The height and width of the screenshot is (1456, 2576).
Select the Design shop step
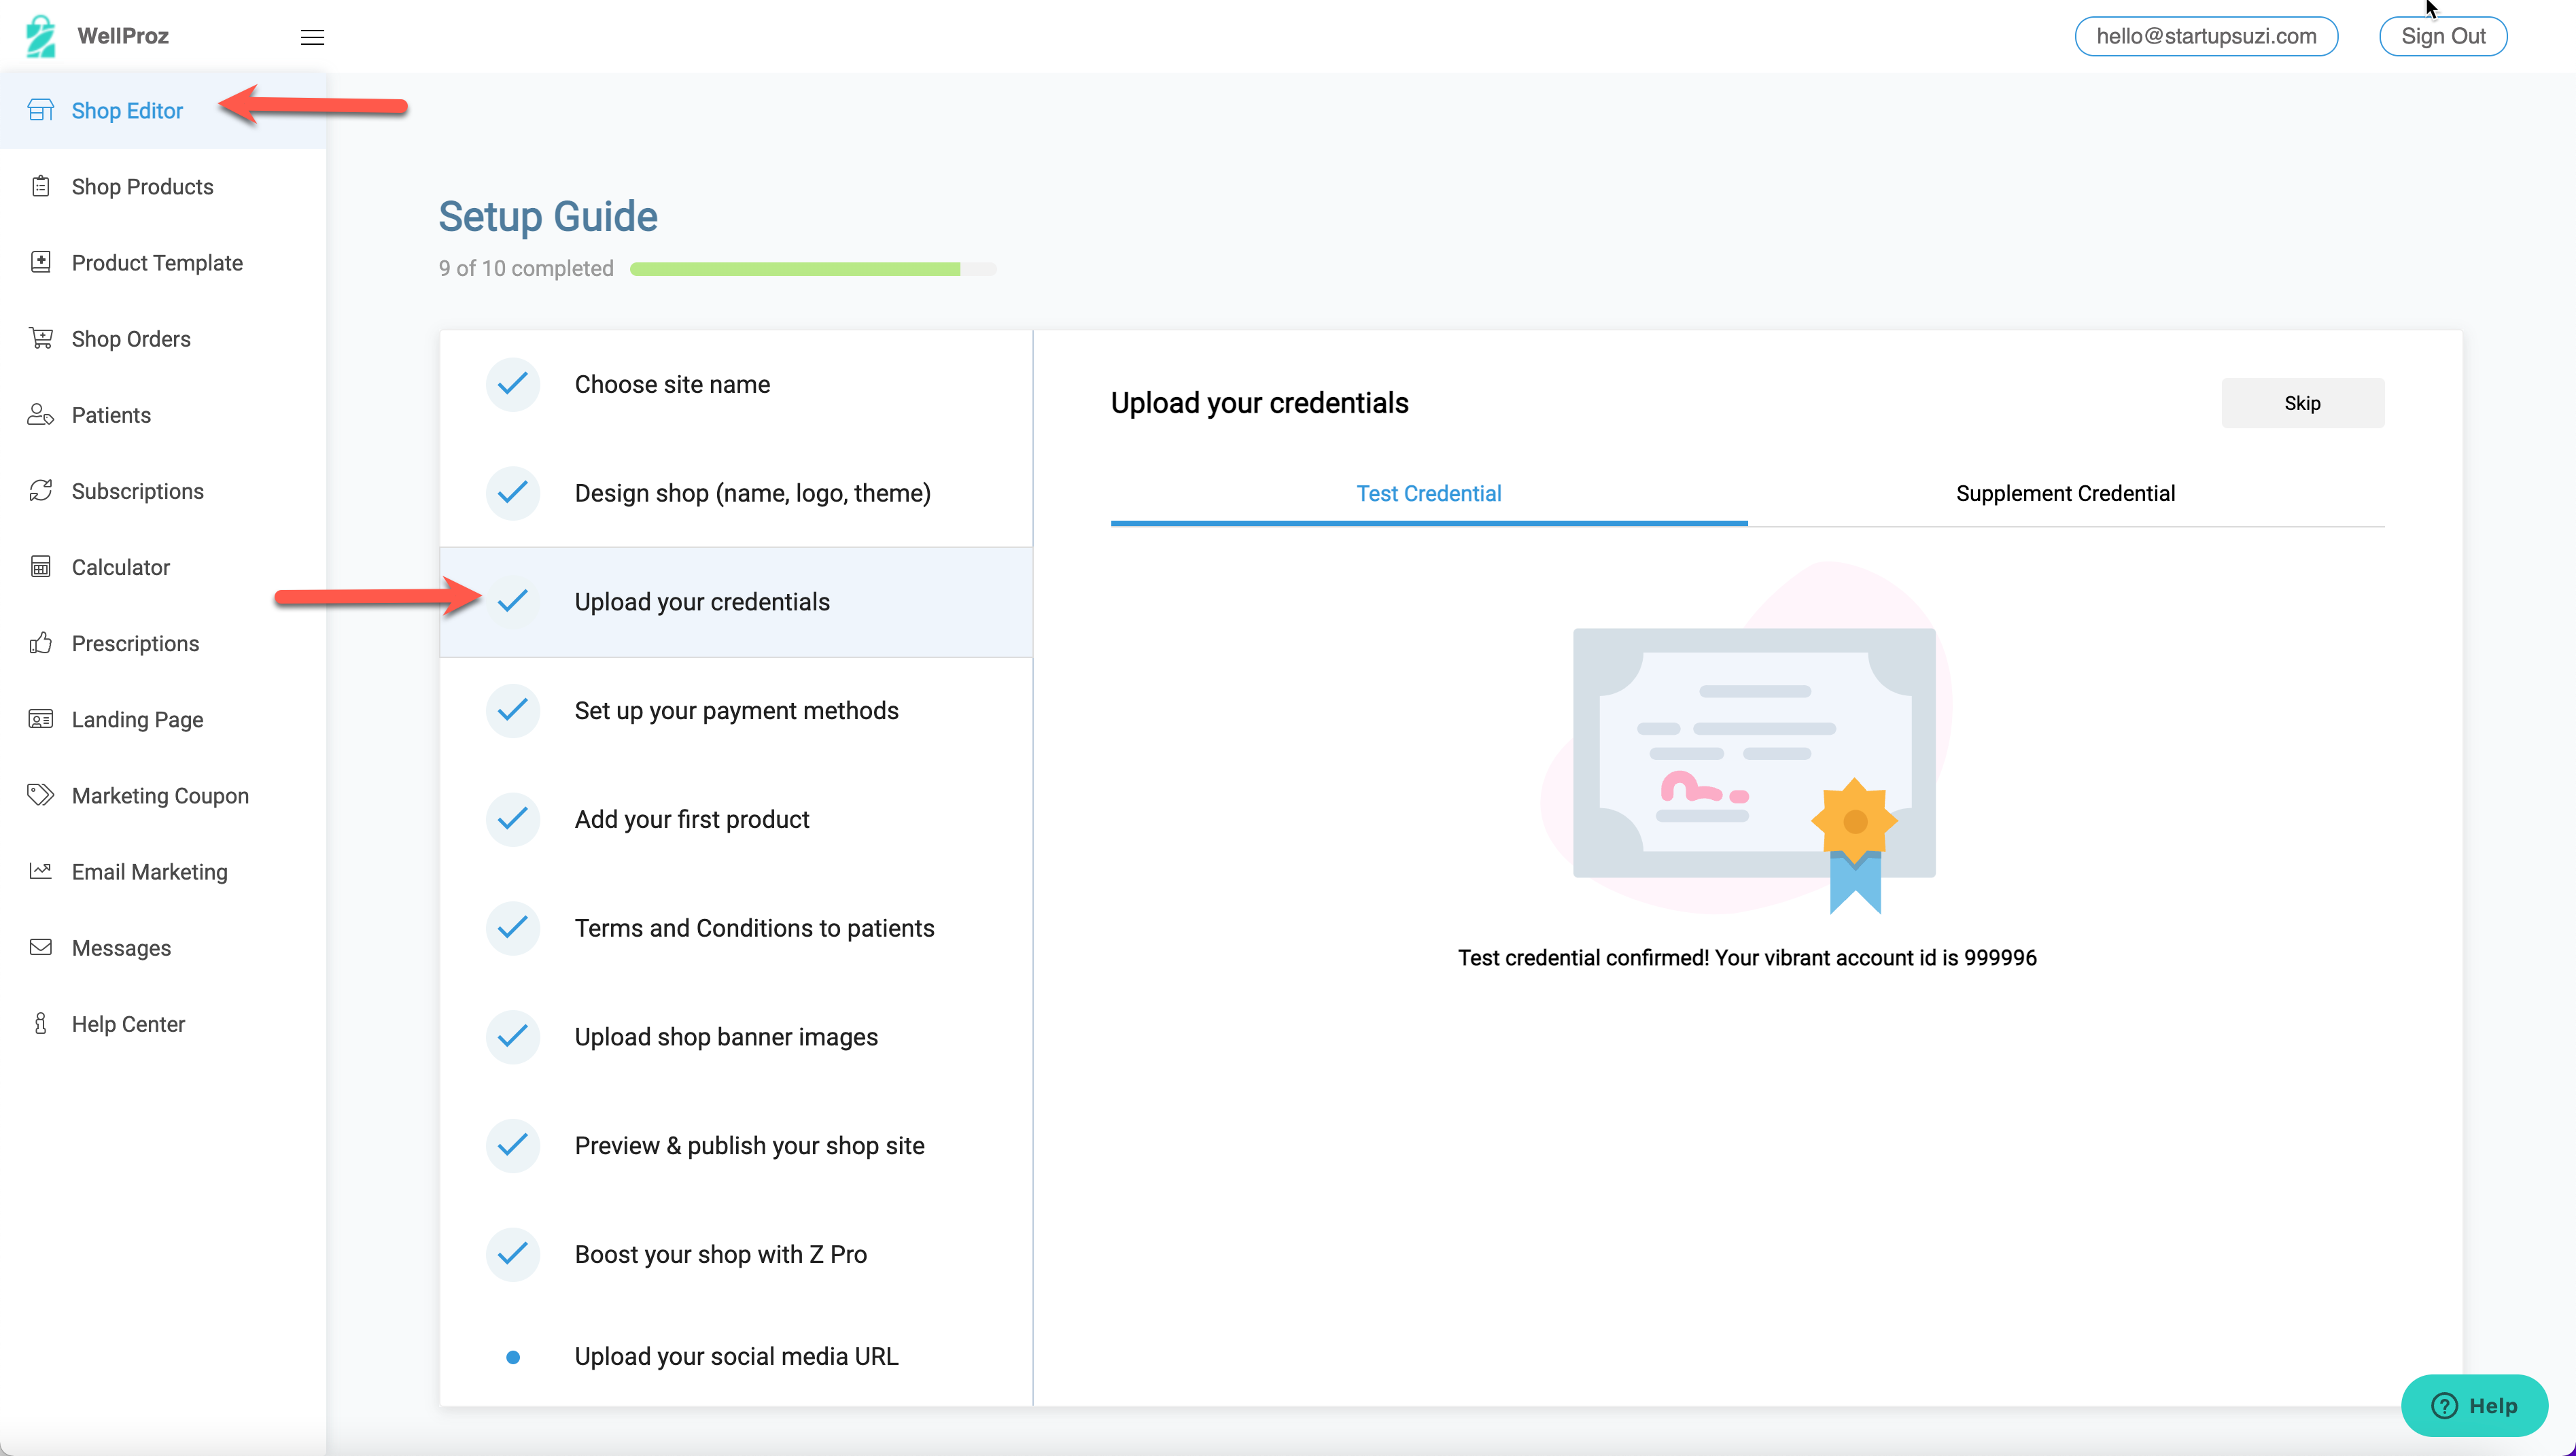tap(736, 493)
